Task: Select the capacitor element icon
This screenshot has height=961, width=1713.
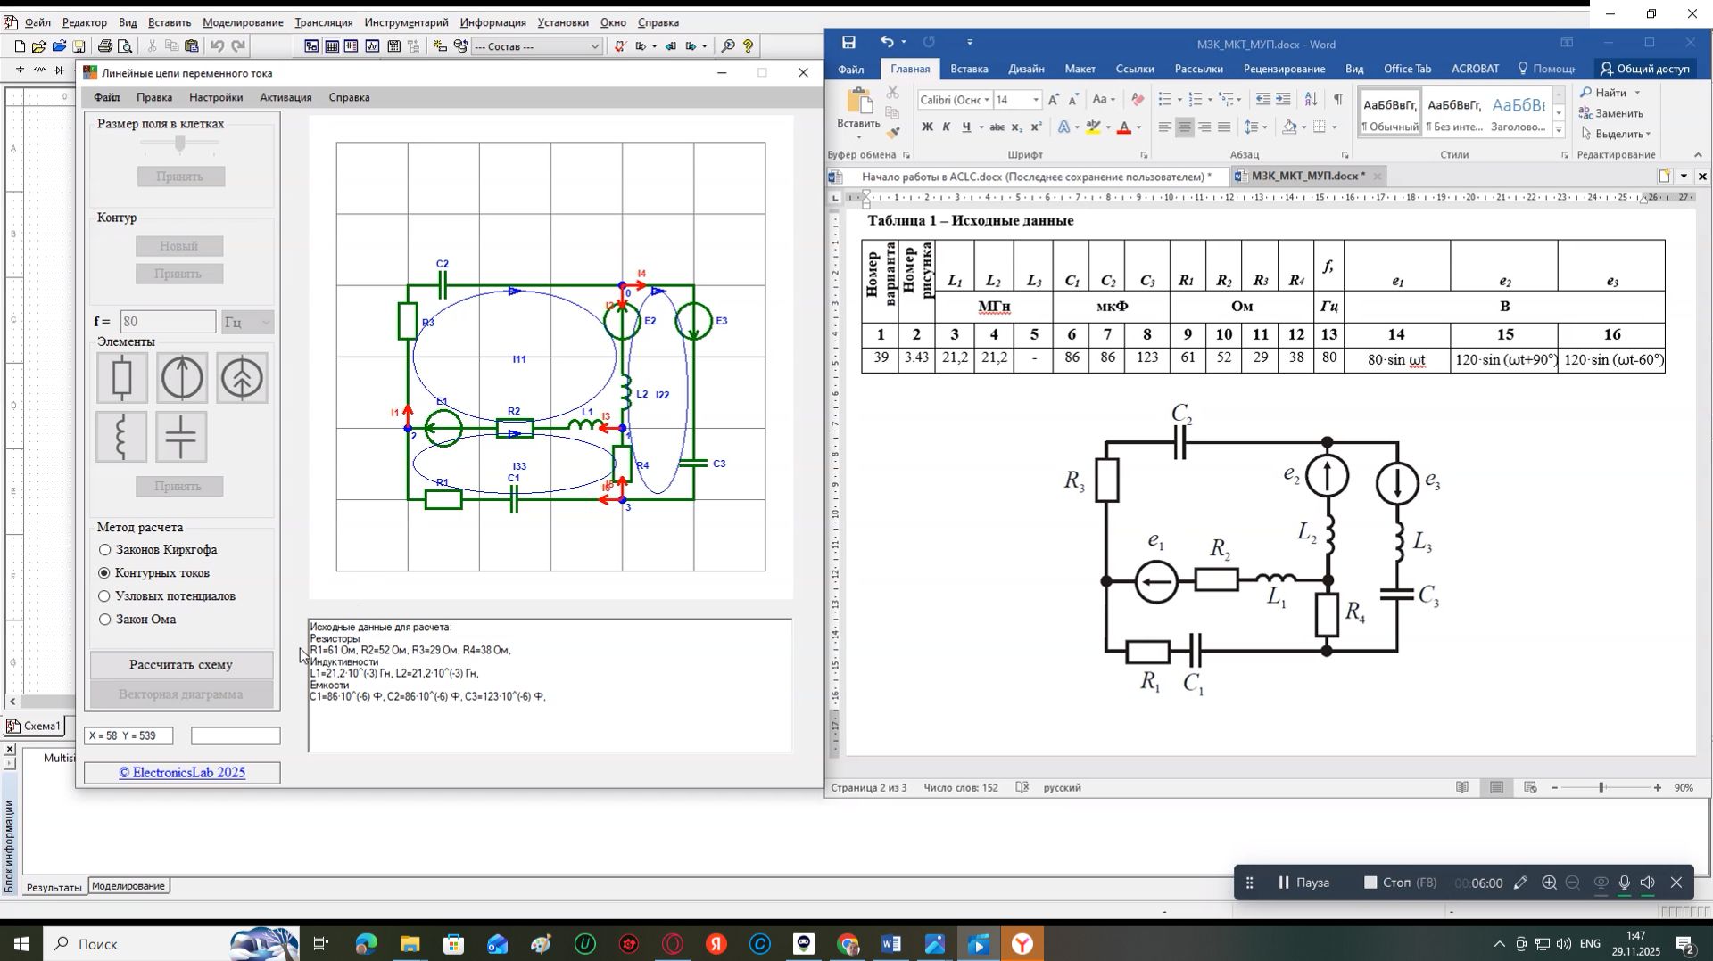Action: point(181,437)
